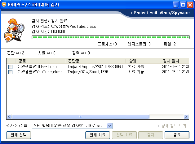Tick the YouTube.class row checkbox

(x=11, y=72)
